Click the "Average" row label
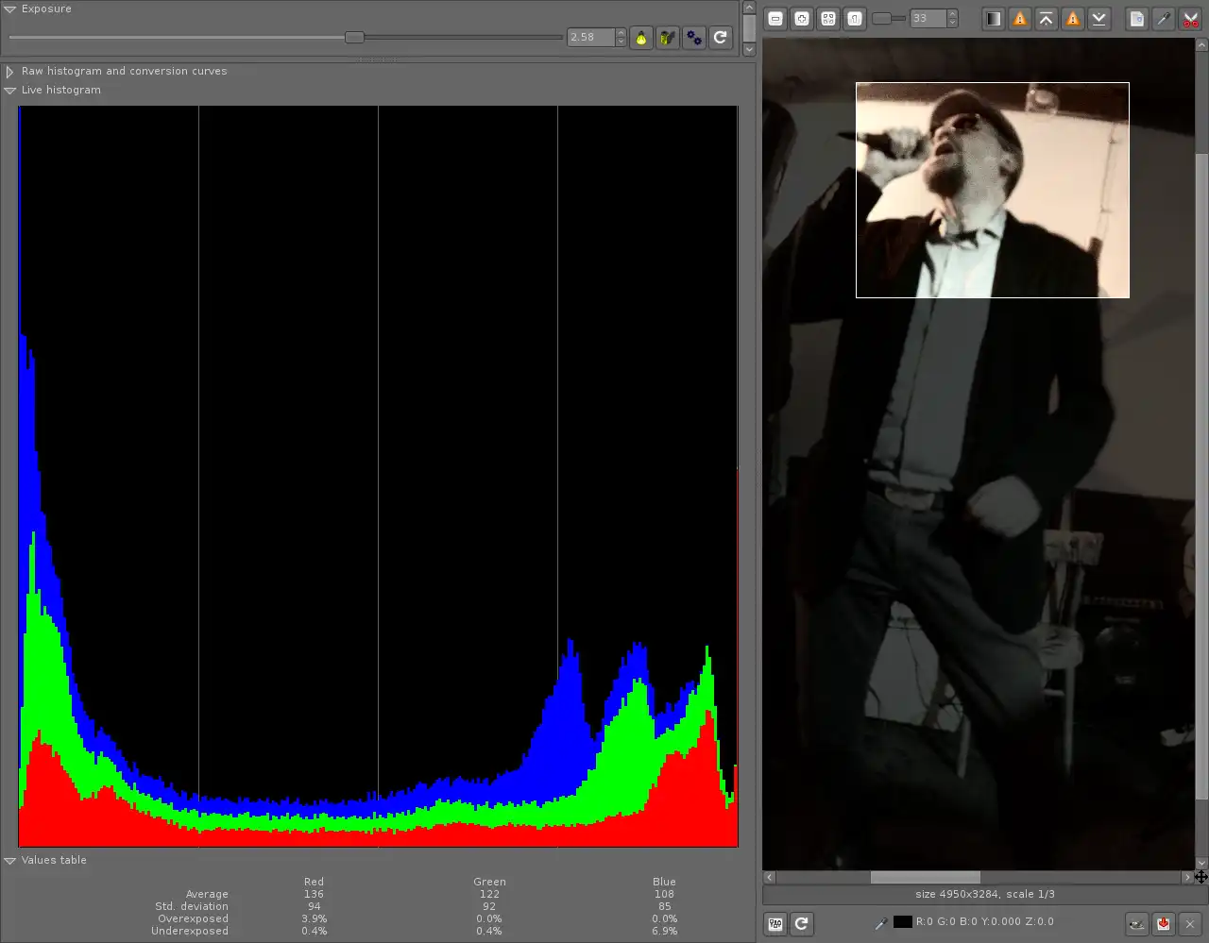Viewport: 1209px width, 943px height. pos(207,895)
